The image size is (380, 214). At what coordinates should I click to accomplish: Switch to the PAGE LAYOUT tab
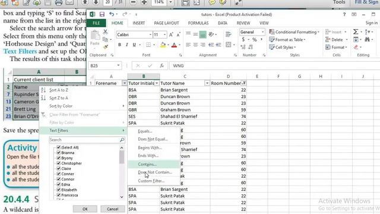[x=166, y=23]
